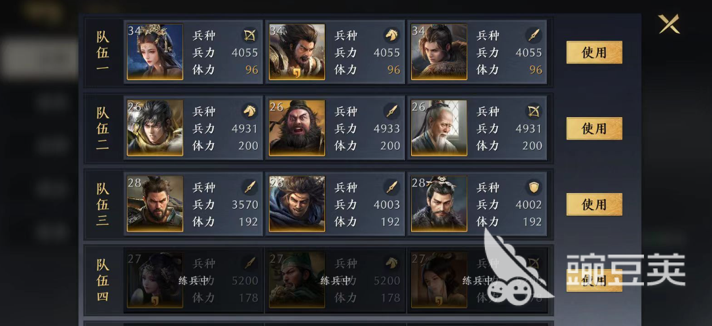Click the archer troop icon in Team One
The width and height of the screenshot is (712, 326).
click(250, 35)
